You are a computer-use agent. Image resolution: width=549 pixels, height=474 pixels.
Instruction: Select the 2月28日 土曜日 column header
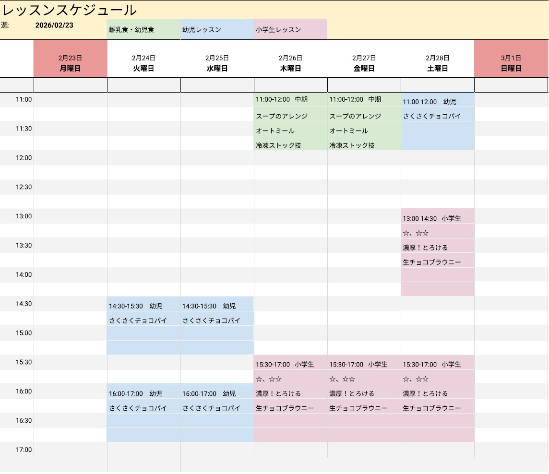point(437,63)
